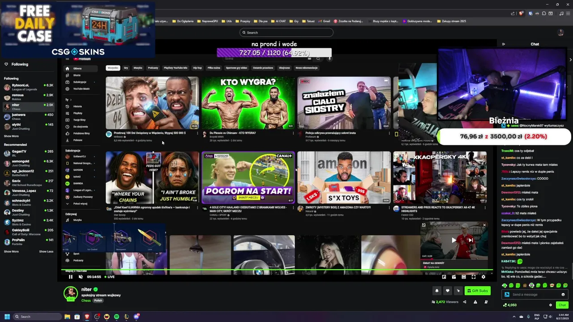Open Discord from taskbar
The width and height of the screenshot is (573, 322).
pos(136,317)
